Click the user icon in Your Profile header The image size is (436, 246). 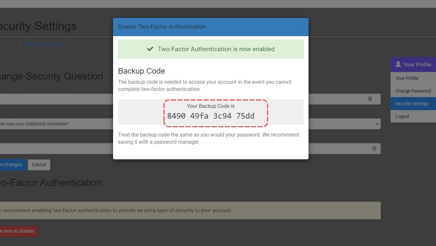pos(398,64)
